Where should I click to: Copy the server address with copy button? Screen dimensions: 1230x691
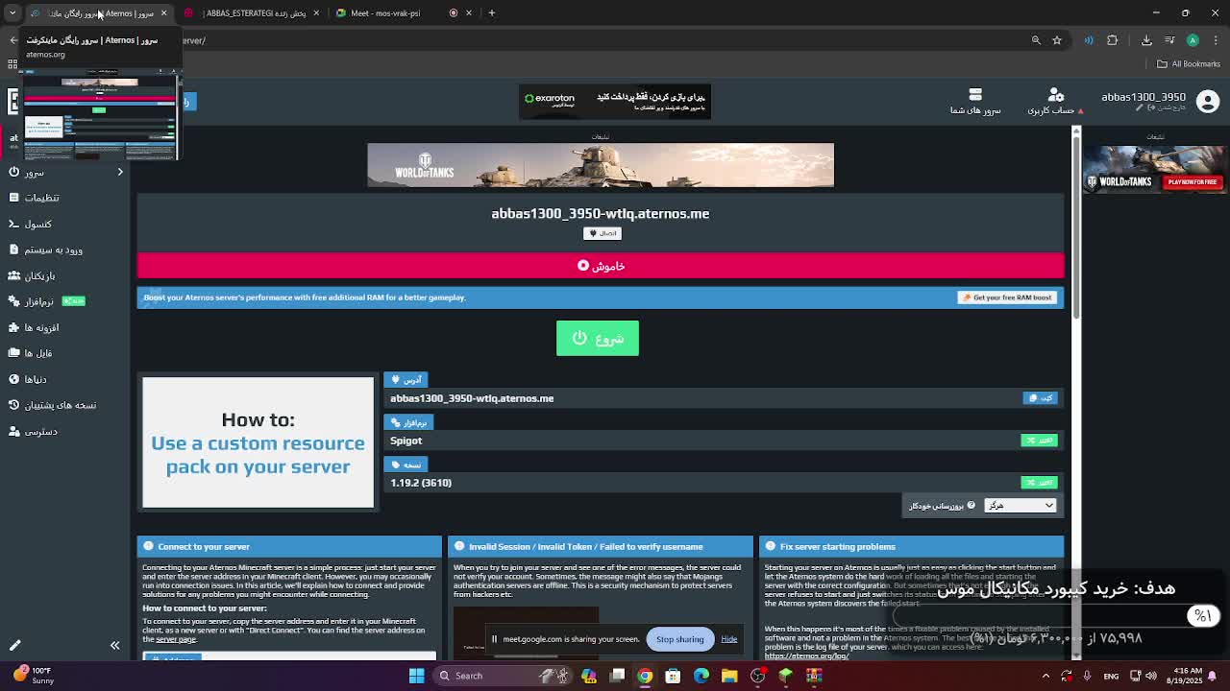pos(1040,398)
